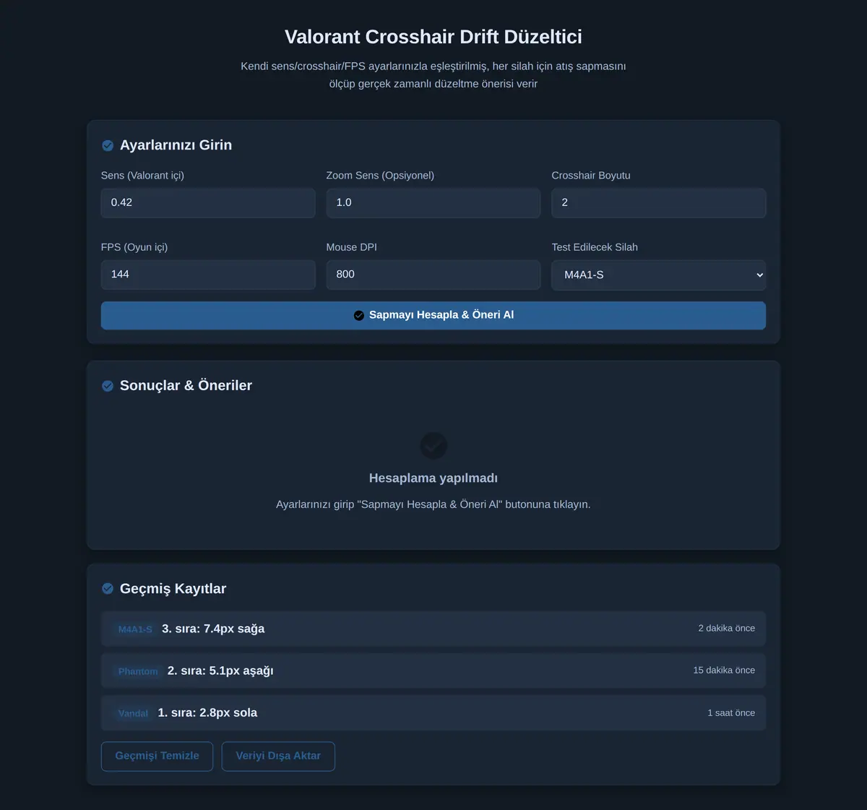This screenshot has width=867, height=810.
Task: Click the check icon beside Sonuçlar & Öneriler
Action: click(108, 386)
